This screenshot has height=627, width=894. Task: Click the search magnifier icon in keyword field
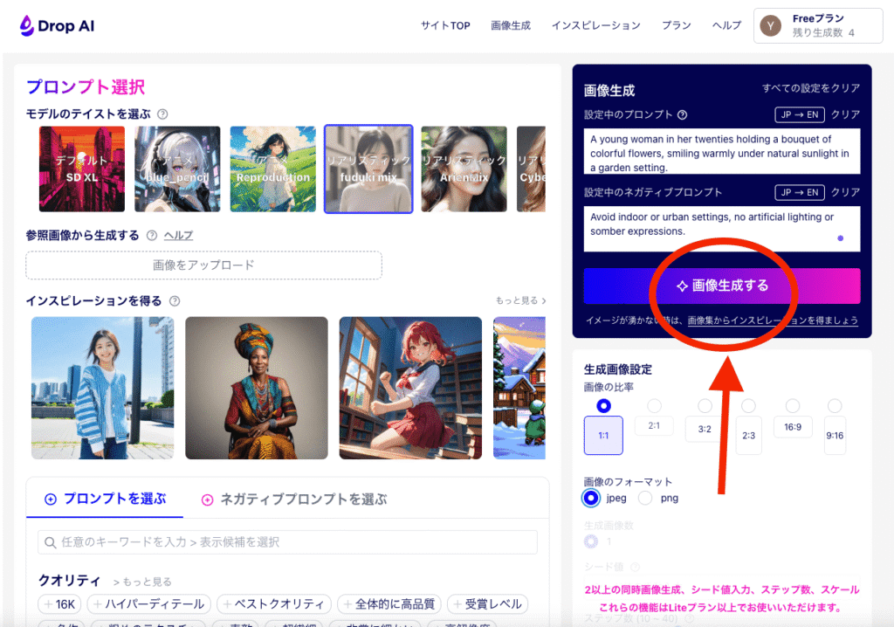pyautogui.click(x=50, y=542)
